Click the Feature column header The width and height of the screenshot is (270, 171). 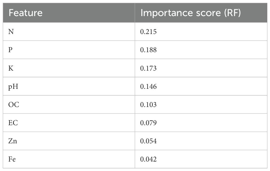[x=26, y=13]
